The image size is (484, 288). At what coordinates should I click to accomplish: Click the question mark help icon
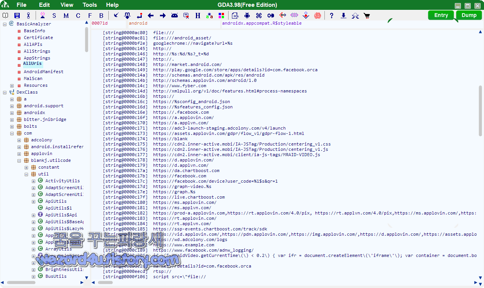tap(332, 16)
